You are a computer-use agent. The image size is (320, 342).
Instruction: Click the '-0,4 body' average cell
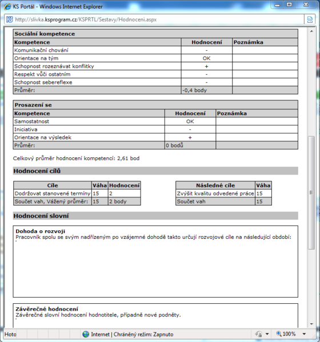pyautogui.click(x=207, y=90)
